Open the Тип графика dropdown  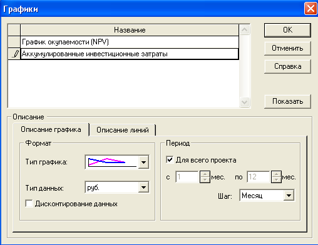pos(143,162)
